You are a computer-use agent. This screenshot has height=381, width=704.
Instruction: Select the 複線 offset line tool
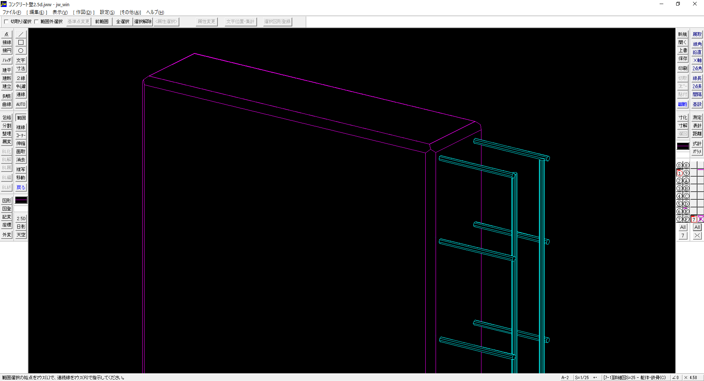pos(21,127)
